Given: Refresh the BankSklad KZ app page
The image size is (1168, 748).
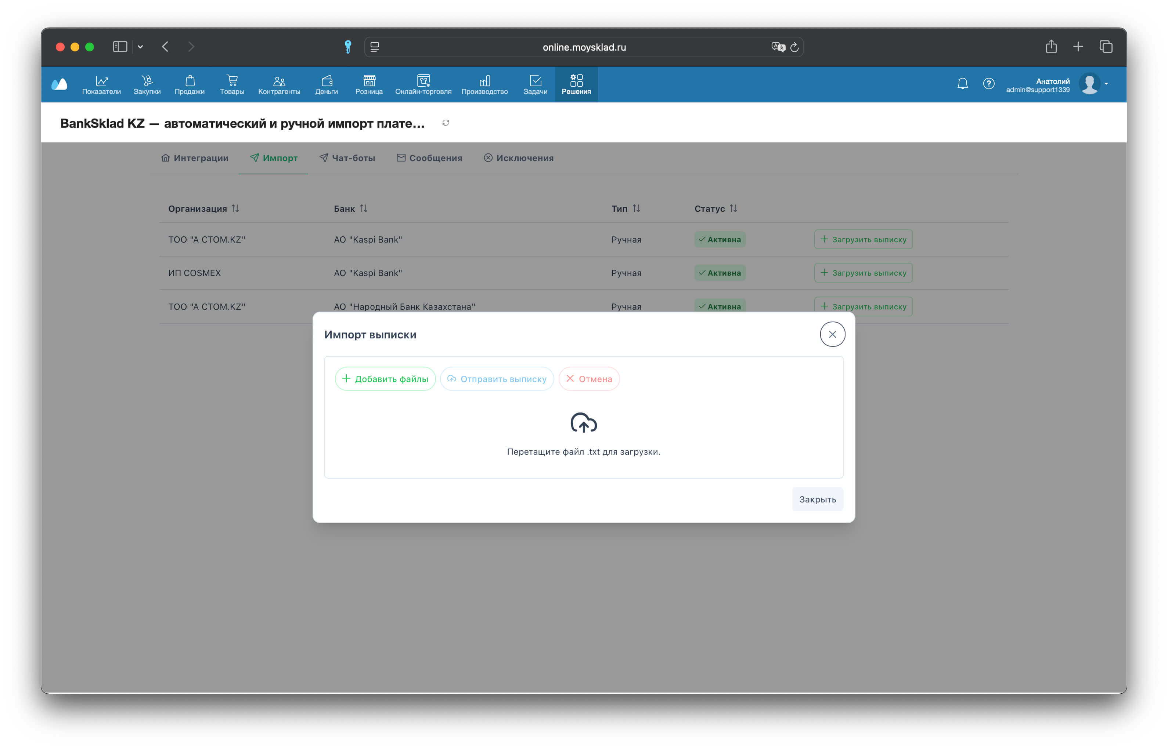Looking at the screenshot, I should click(x=446, y=123).
